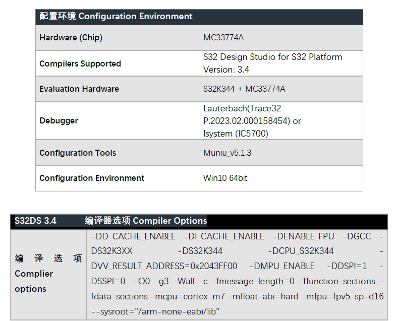Click the Configuration Environment table header
The width and height of the screenshot is (396, 321).
click(199, 17)
